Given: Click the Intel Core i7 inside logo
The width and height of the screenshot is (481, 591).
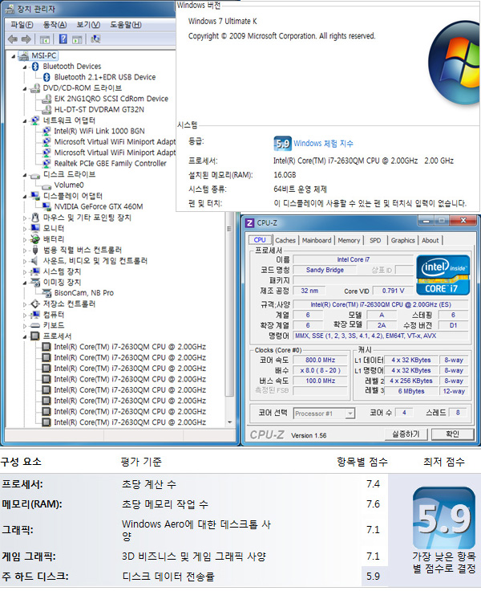Looking at the screenshot, I should tap(443, 275).
